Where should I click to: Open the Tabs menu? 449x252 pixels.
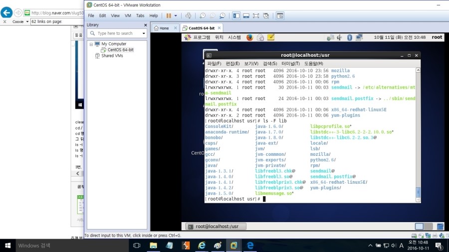pos(140,16)
